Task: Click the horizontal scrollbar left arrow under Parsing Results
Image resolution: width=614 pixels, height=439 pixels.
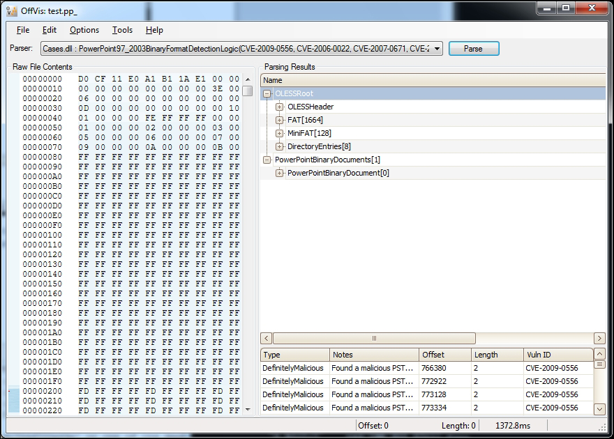Action: tap(264, 338)
